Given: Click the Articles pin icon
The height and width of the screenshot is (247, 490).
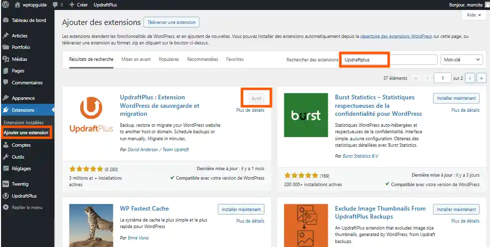Looking at the screenshot, I should [x=5, y=35].
